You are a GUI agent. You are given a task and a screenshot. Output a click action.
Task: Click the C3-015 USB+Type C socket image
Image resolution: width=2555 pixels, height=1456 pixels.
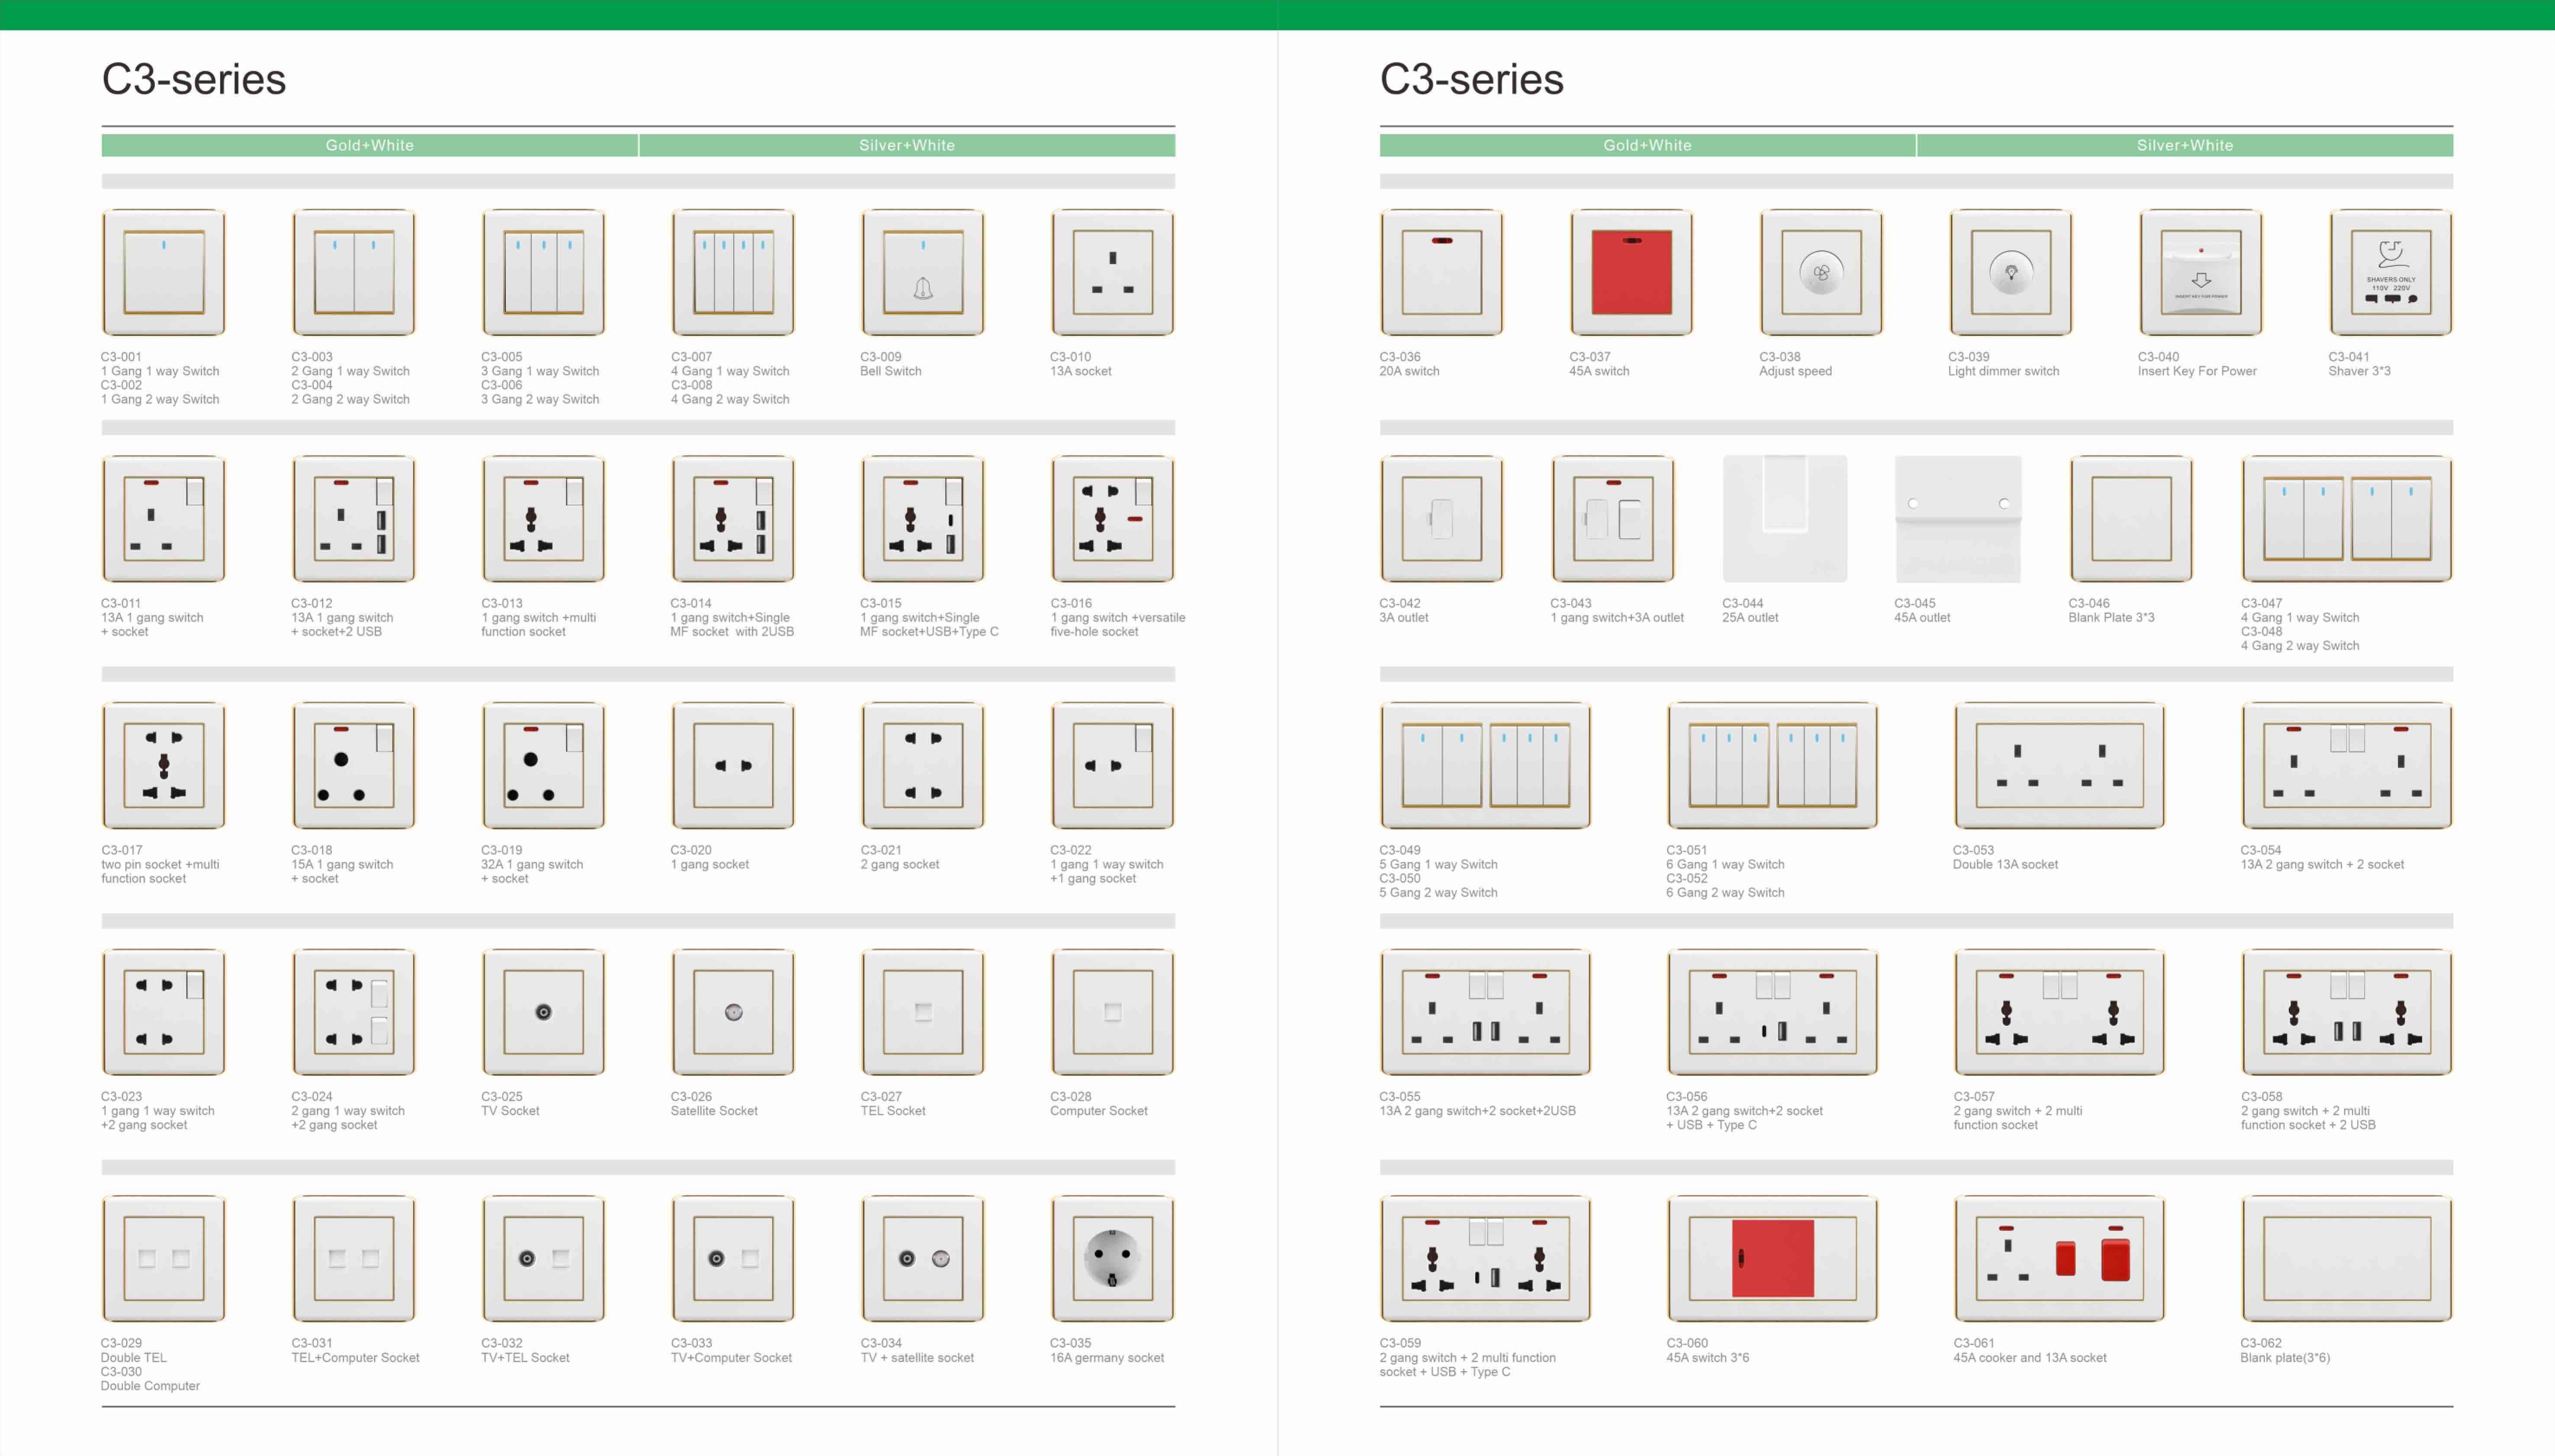pyautogui.click(x=922, y=519)
